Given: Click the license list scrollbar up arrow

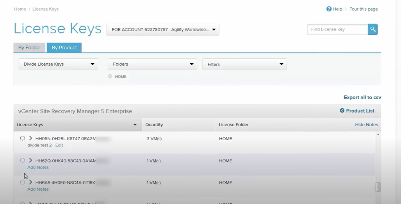Looking at the screenshot, I should click(378, 135).
